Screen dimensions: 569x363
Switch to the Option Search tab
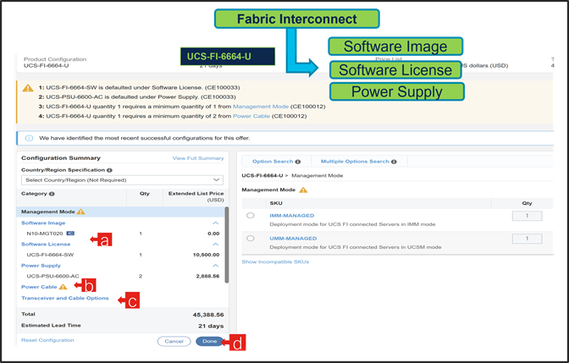[x=276, y=162]
